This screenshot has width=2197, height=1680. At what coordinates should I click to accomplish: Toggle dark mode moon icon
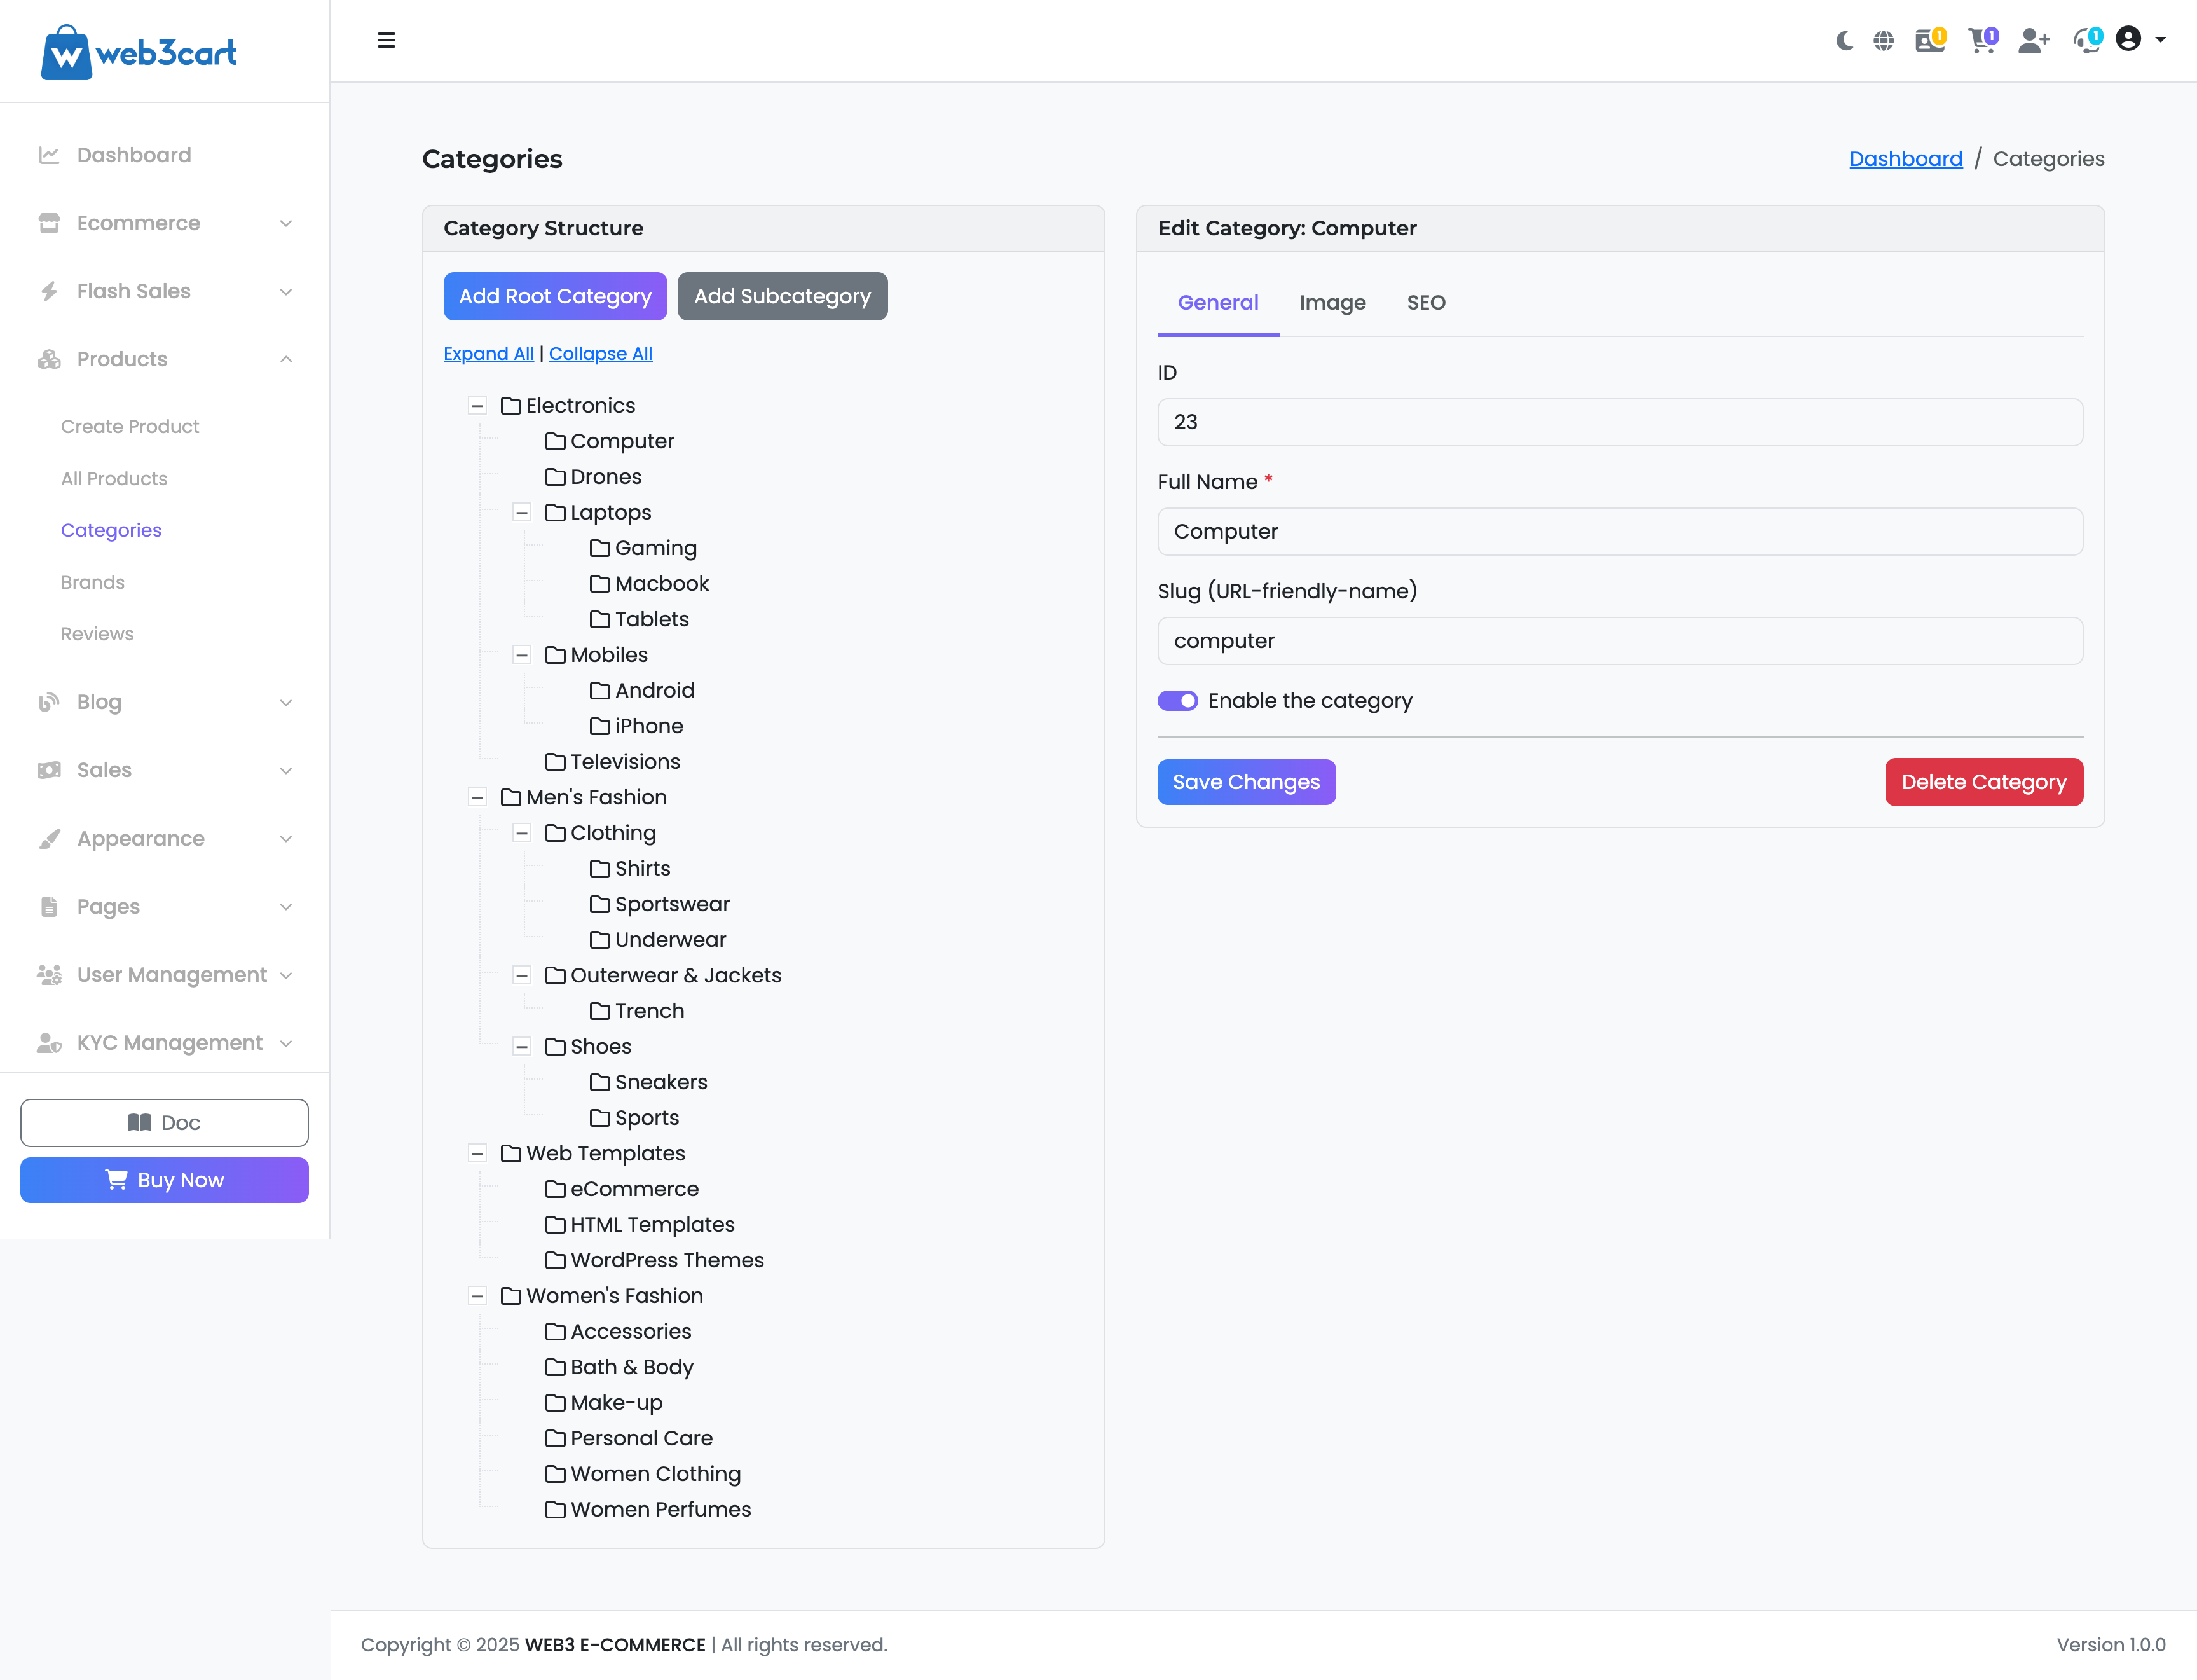(x=1844, y=41)
